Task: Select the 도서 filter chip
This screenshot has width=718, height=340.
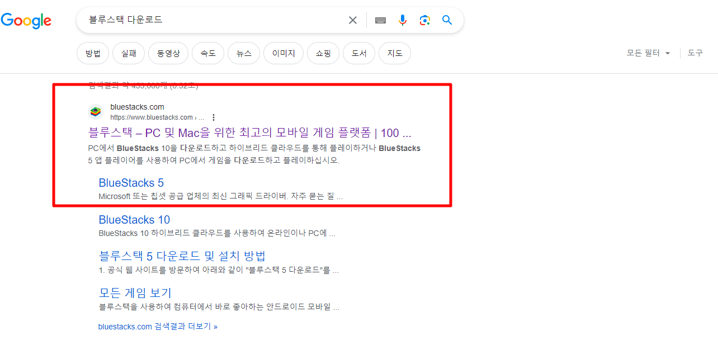Action: pos(359,54)
